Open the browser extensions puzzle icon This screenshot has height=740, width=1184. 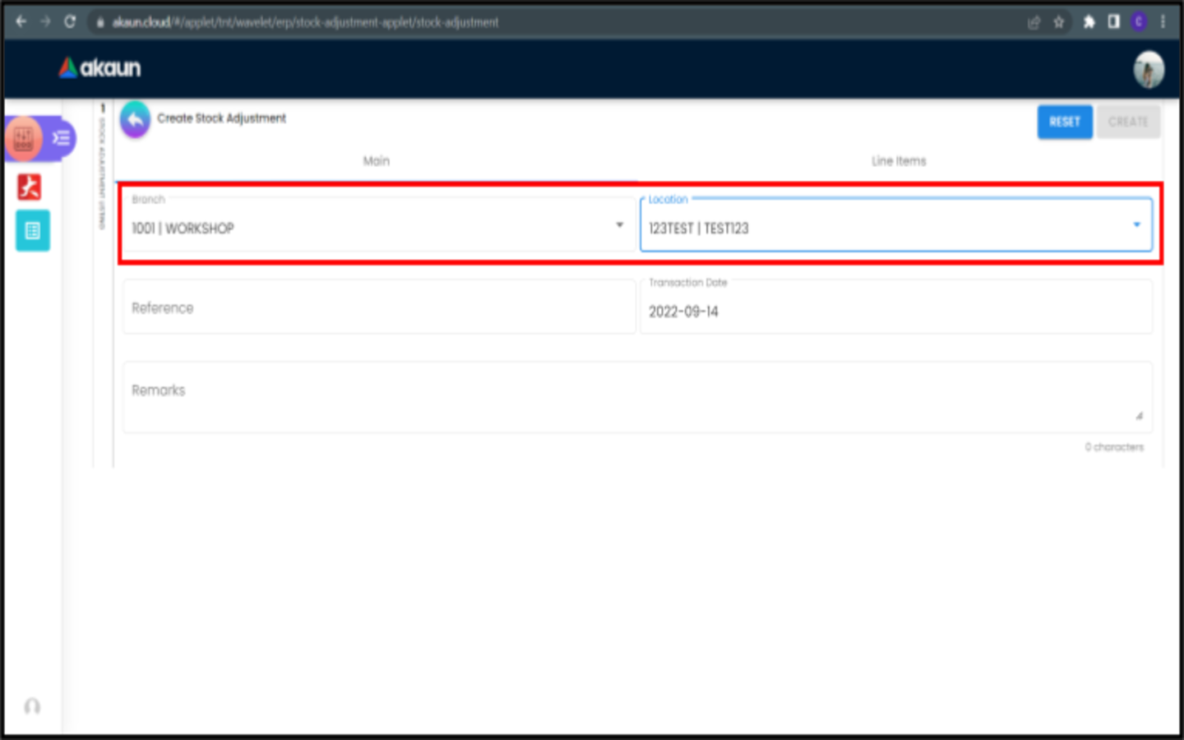tap(1089, 22)
